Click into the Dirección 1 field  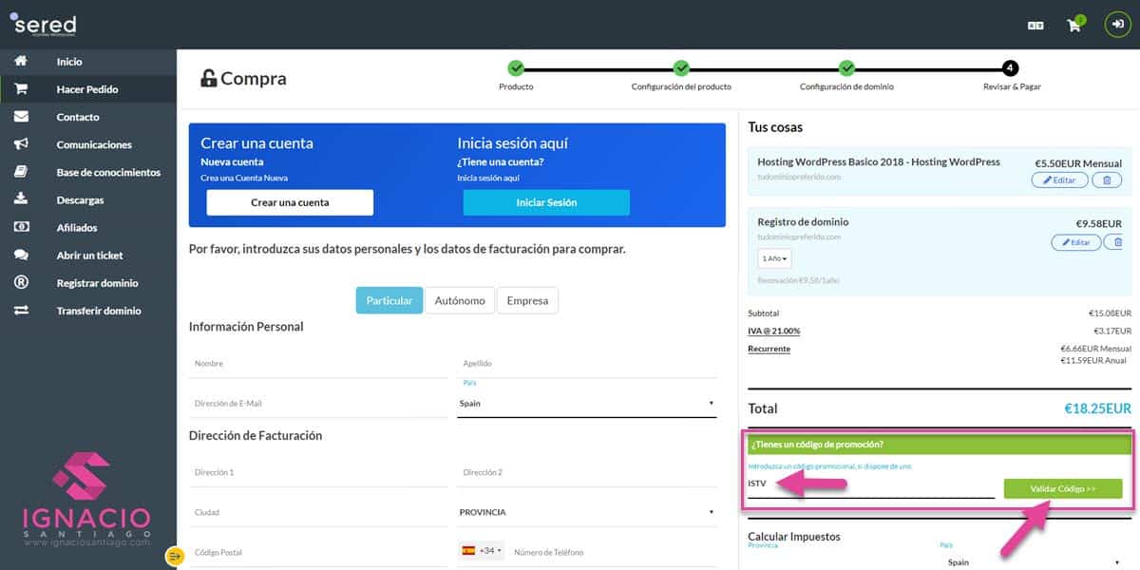(319, 472)
